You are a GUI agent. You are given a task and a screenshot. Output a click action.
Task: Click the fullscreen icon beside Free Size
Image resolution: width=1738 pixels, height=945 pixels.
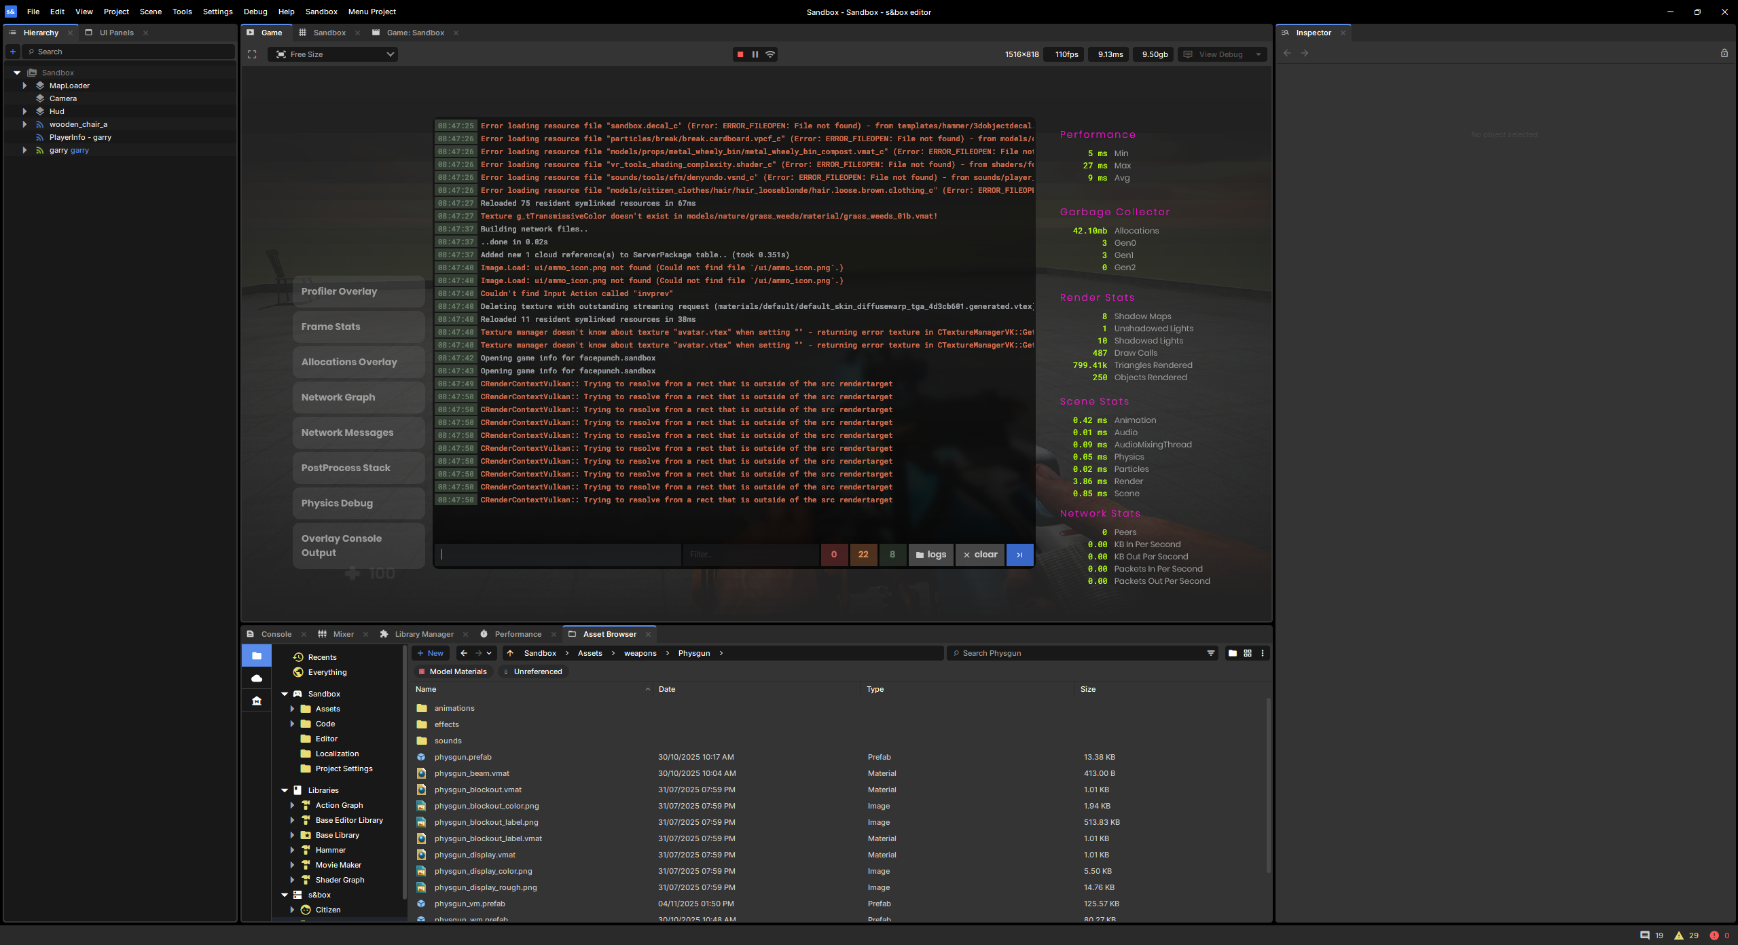click(252, 54)
